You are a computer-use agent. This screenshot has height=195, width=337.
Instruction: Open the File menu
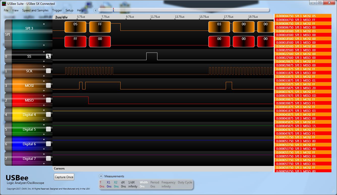click(6, 10)
